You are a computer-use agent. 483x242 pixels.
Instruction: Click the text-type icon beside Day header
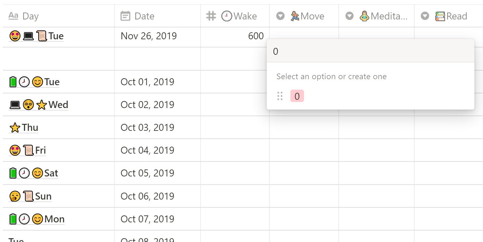click(x=13, y=16)
